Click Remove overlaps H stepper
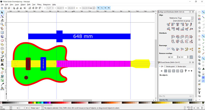205x110 pixels. tap(177, 57)
